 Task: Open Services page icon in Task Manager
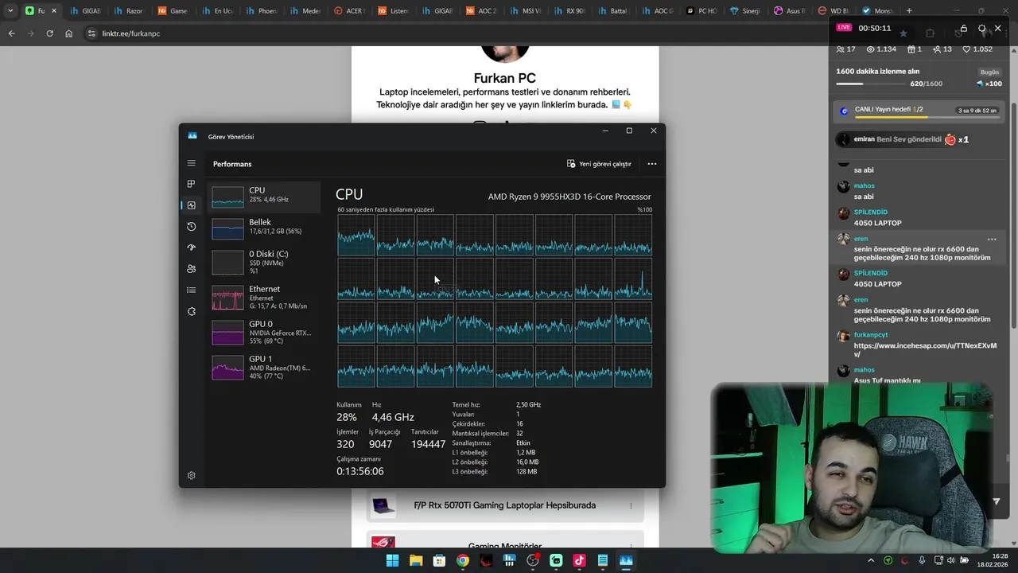[191, 311]
